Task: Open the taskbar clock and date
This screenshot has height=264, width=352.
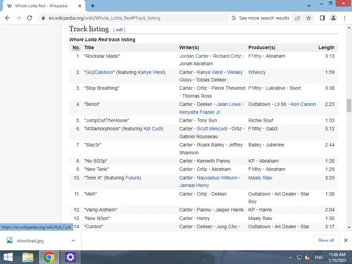Action: tap(337, 257)
